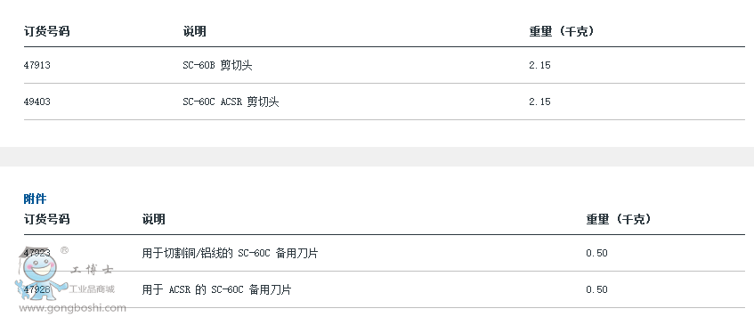Click the 0.50 weight of copper/aluminium blade
754x325 pixels.
click(x=596, y=254)
